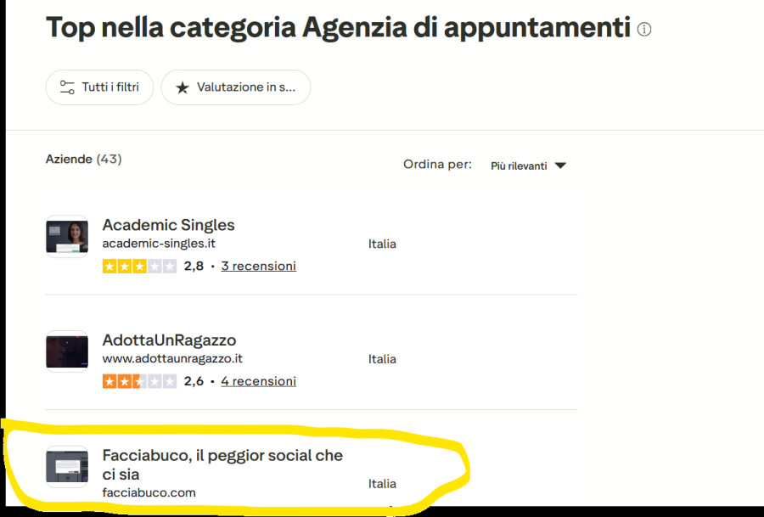Click the first orange star for AdottaUnRagazzo
Image resolution: width=764 pixels, height=517 pixels.
pyautogui.click(x=109, y=381)
